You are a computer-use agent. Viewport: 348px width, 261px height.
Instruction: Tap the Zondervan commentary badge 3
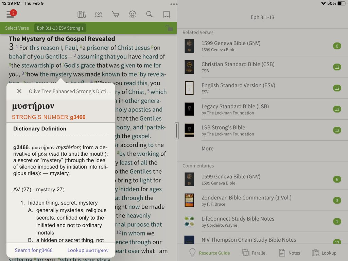pyautogui.click(x=337, y=201)
